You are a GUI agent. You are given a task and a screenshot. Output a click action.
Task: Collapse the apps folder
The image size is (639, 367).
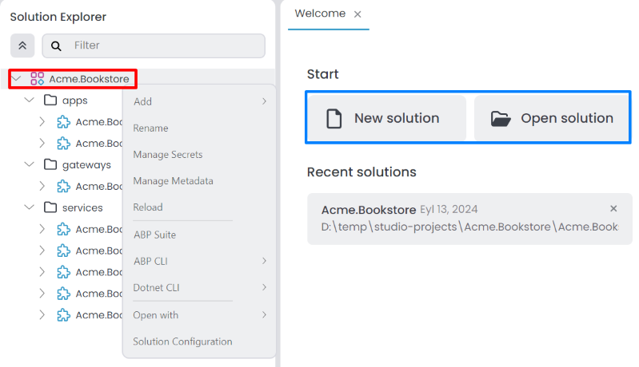tap(30, 100)
